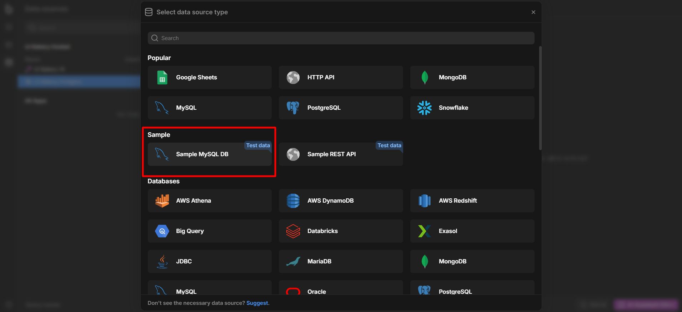682x312 pixels.
Task: Select the Sample REST API card
Action: pyautogui.click(x=341, y=154)
